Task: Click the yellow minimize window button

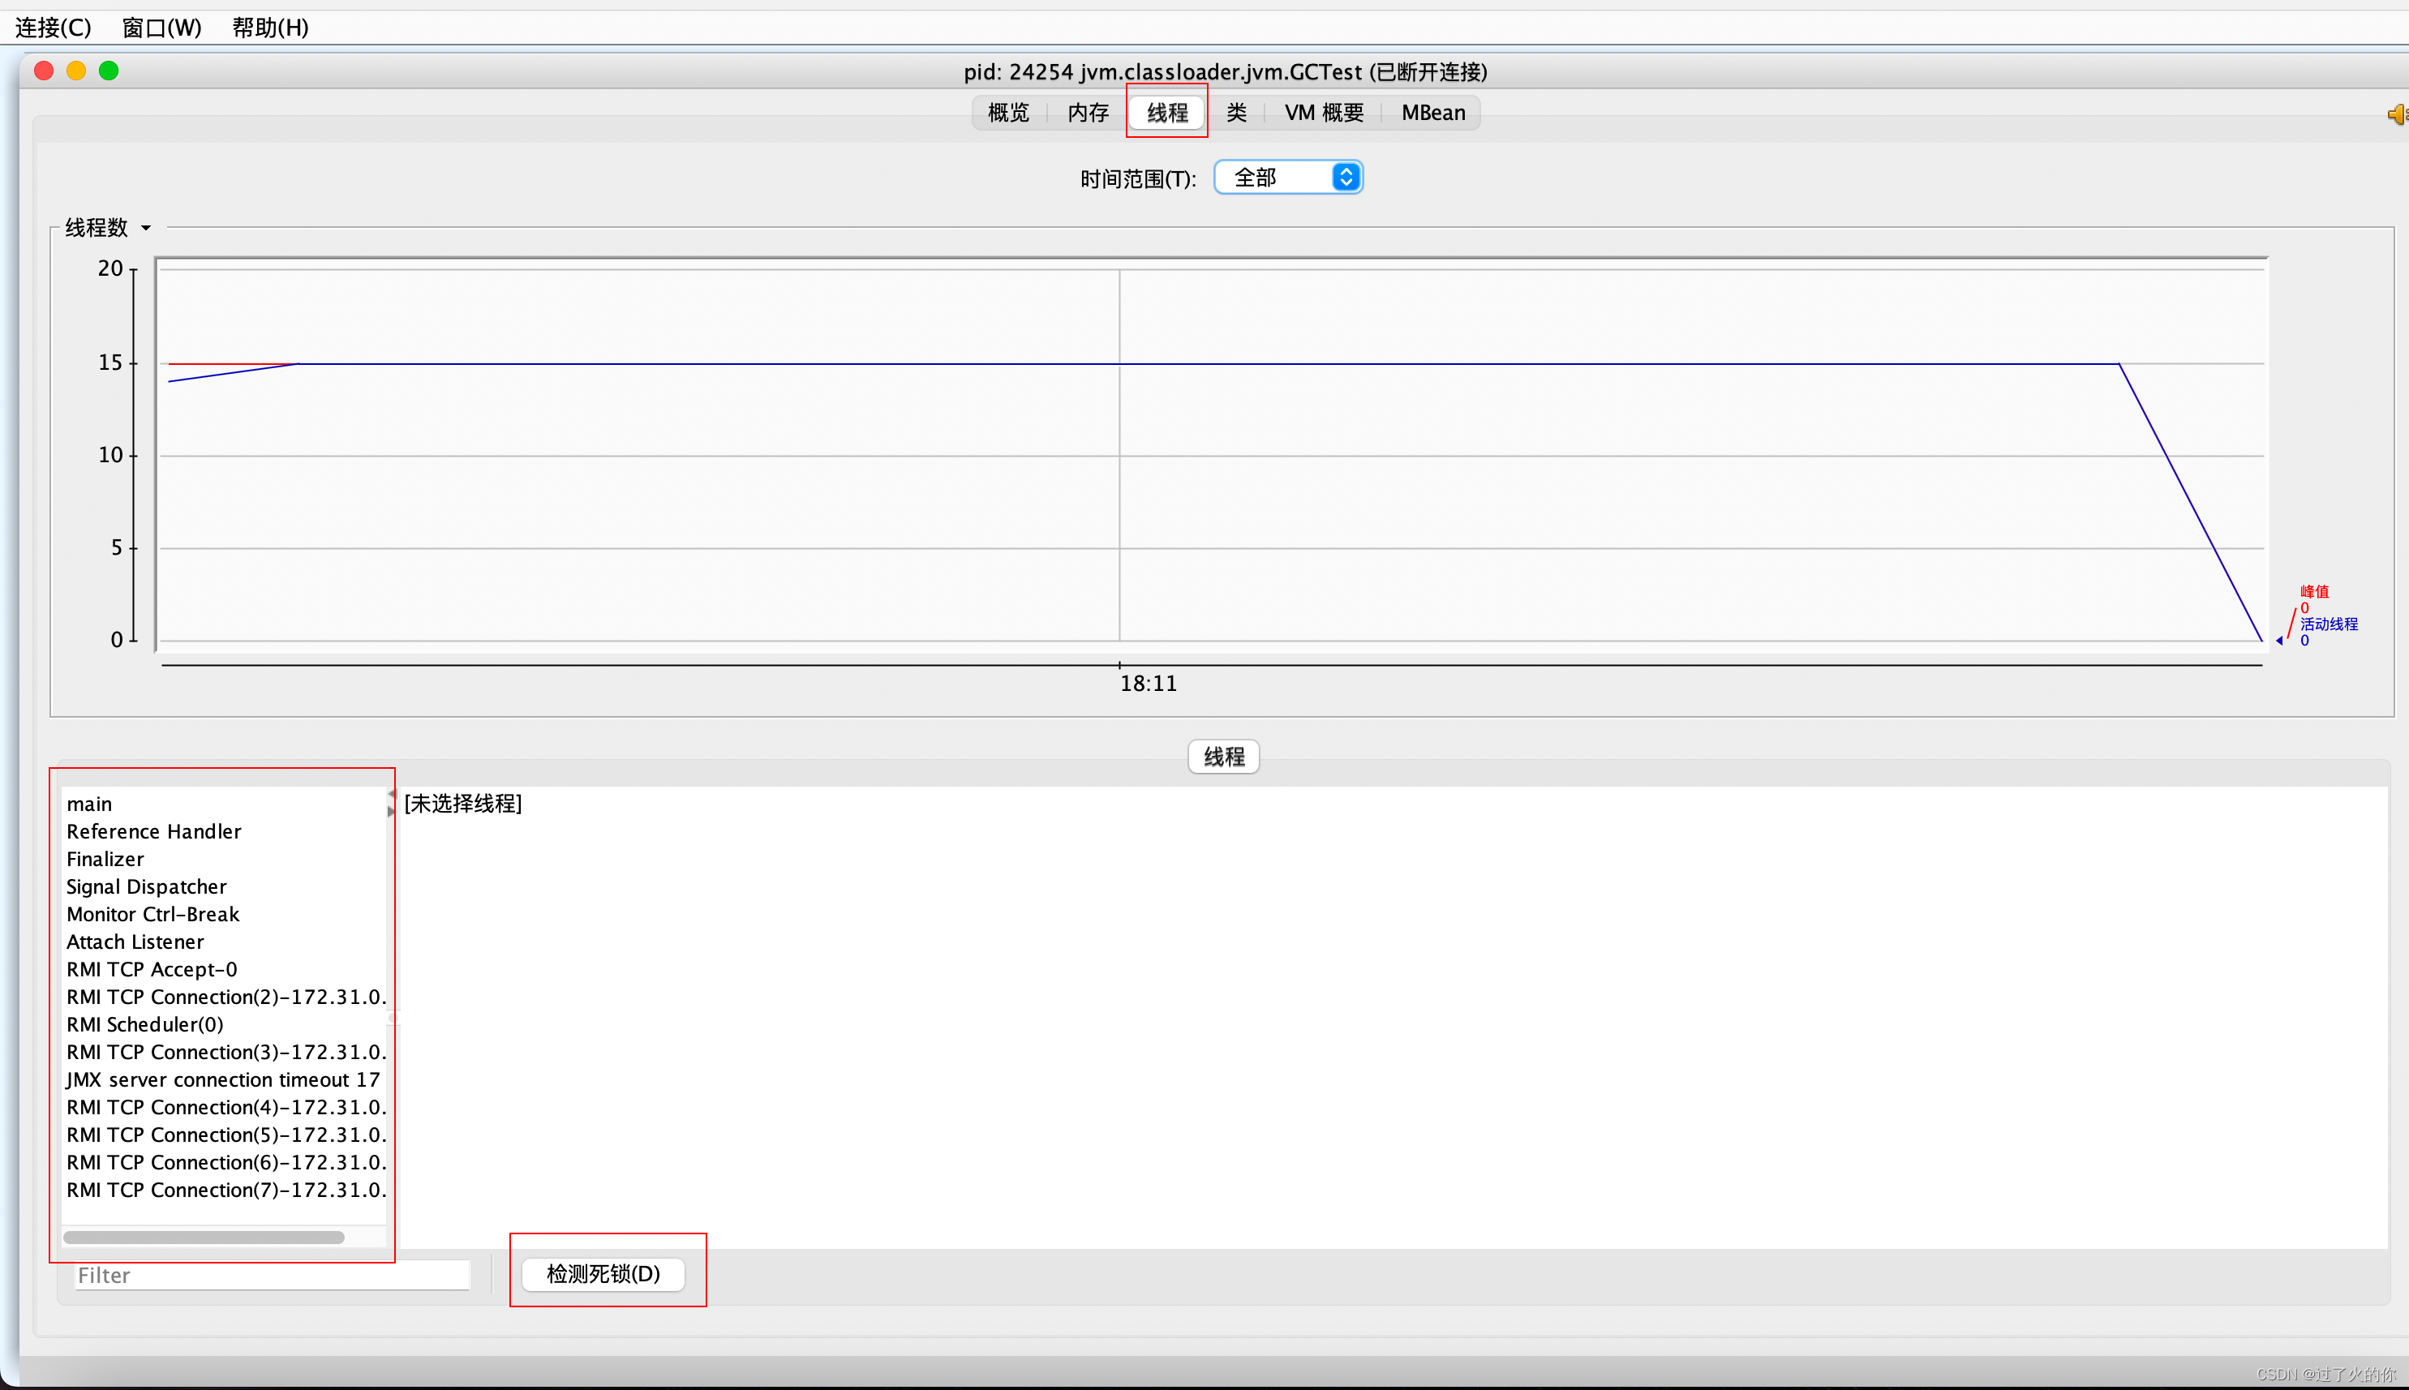Action: pos(76,71)
